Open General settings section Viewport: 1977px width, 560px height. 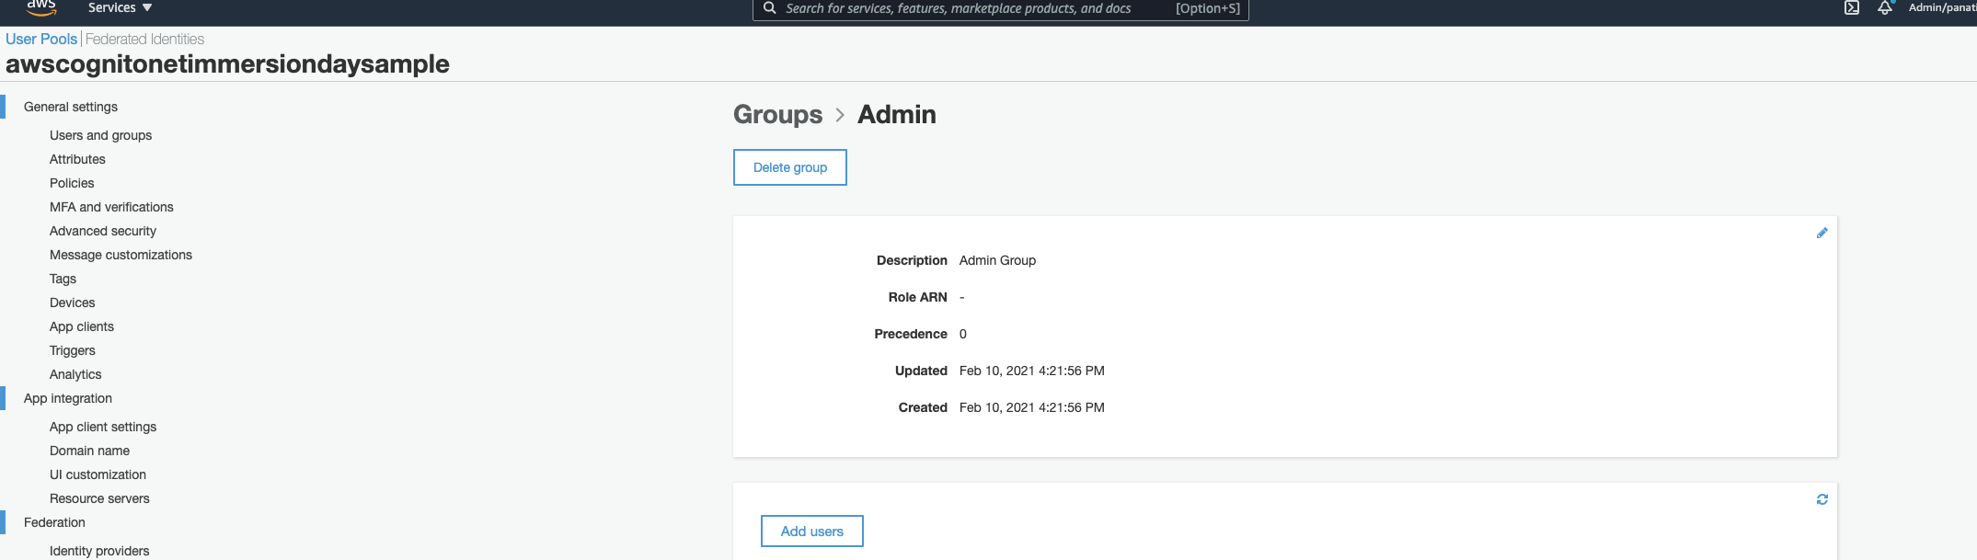point(71,107)
